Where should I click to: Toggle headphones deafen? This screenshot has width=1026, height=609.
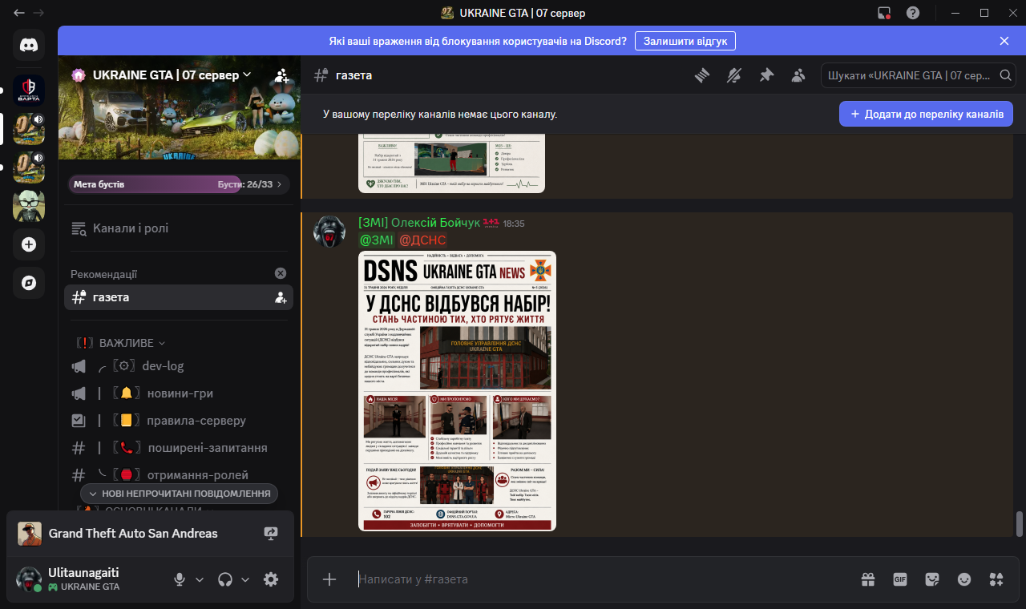click(226, 579)
